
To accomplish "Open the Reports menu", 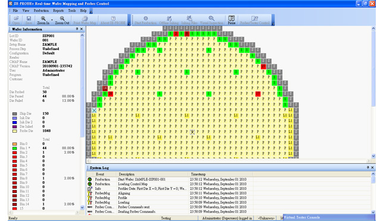I will coord(58,11).
